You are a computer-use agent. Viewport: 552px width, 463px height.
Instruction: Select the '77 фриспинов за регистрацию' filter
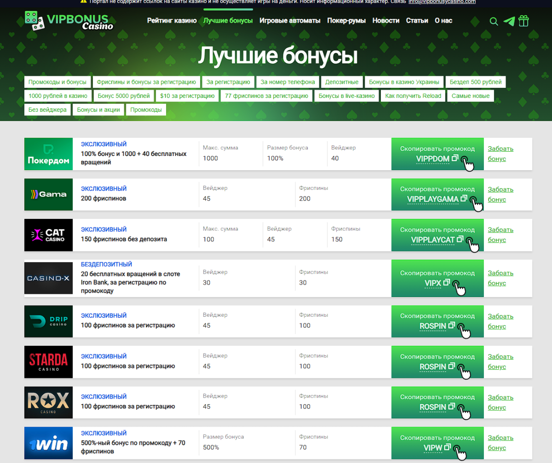coord(266,96)
